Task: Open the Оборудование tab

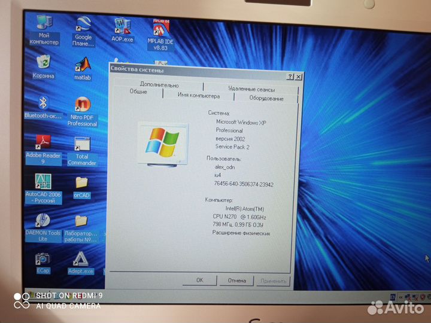Action: 266,98
